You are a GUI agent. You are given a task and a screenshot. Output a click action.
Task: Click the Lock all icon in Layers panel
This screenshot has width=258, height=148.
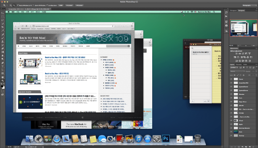click(244, 75)
